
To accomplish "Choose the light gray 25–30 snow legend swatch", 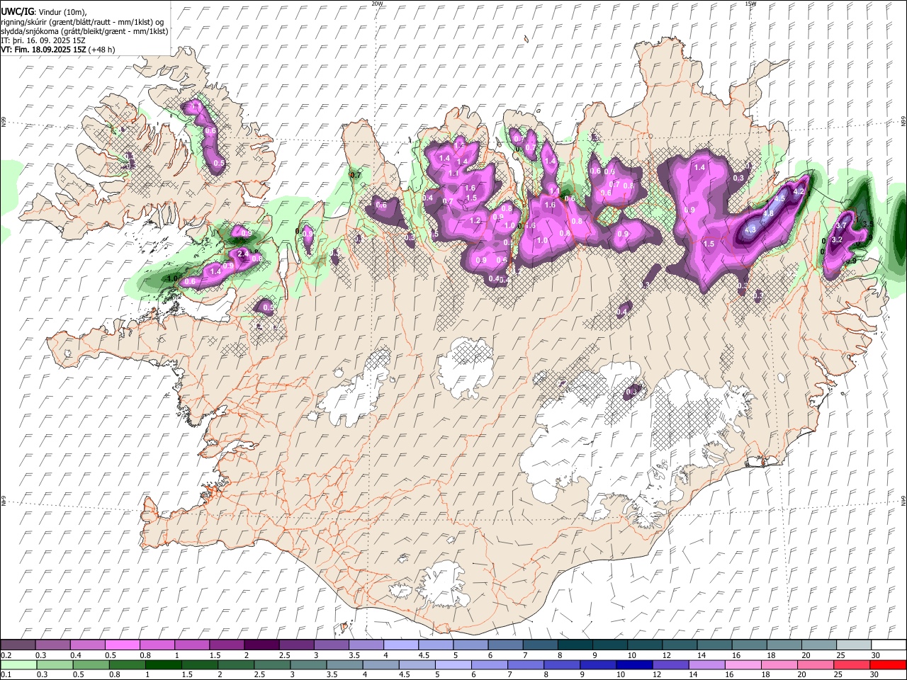I will point(853,645).
